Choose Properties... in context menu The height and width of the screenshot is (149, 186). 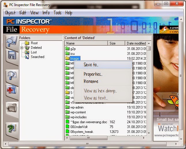tap(103, 74)
